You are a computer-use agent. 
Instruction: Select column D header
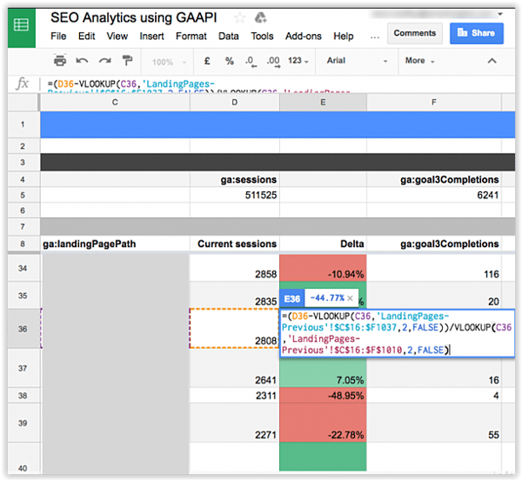pos(234,102)
